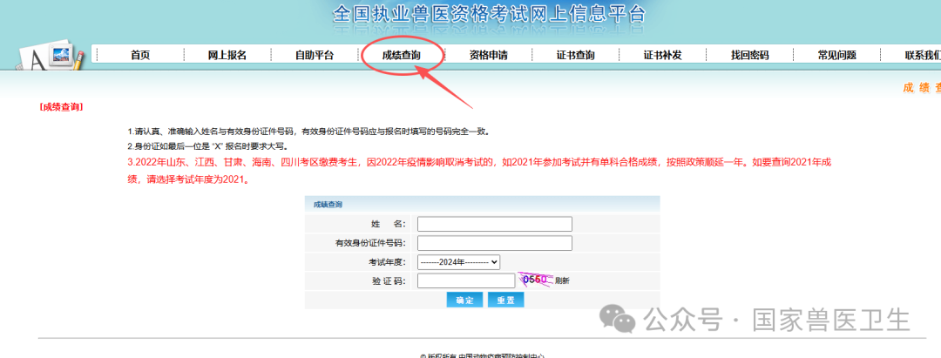Click the 成绩查询 form panel header

click(x=482, y=205)
